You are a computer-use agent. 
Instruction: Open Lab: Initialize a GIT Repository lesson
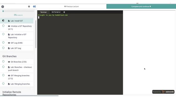pos(16,36)
